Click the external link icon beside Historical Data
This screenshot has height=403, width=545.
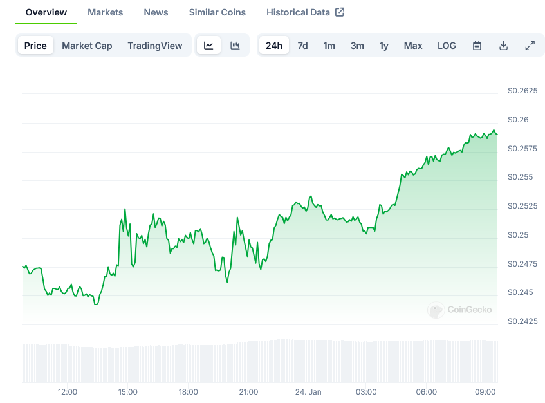340,12
